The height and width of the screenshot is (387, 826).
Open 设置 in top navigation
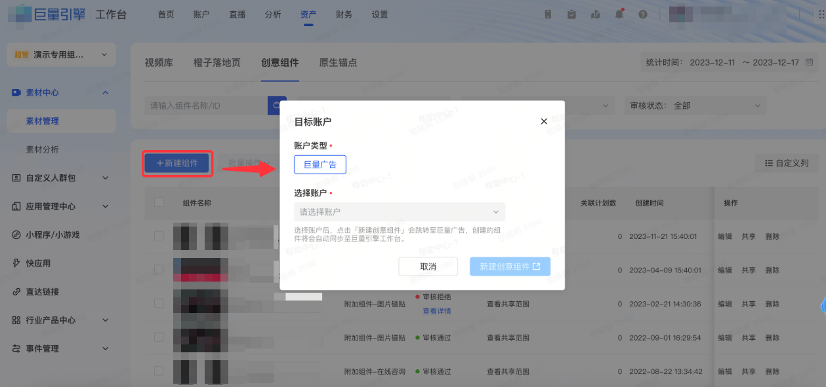379,14
